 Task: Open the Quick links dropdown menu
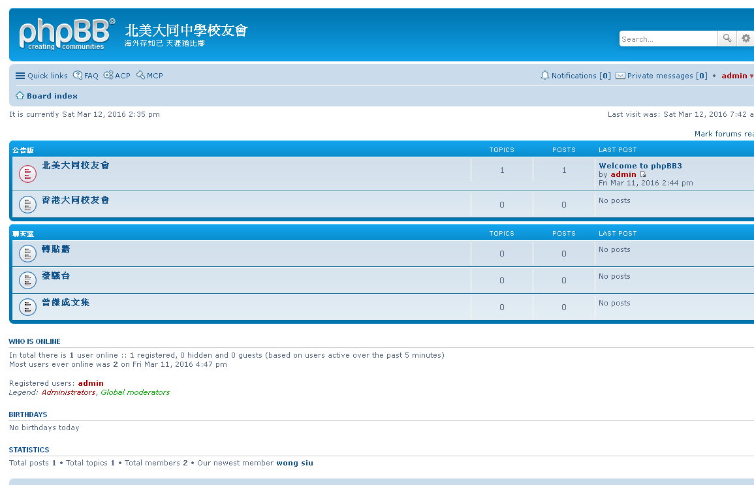point(42,76)
